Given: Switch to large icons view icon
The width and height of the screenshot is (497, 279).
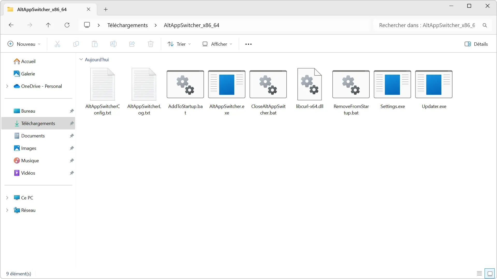Looking at the screenshot, I should click(490, 273).
